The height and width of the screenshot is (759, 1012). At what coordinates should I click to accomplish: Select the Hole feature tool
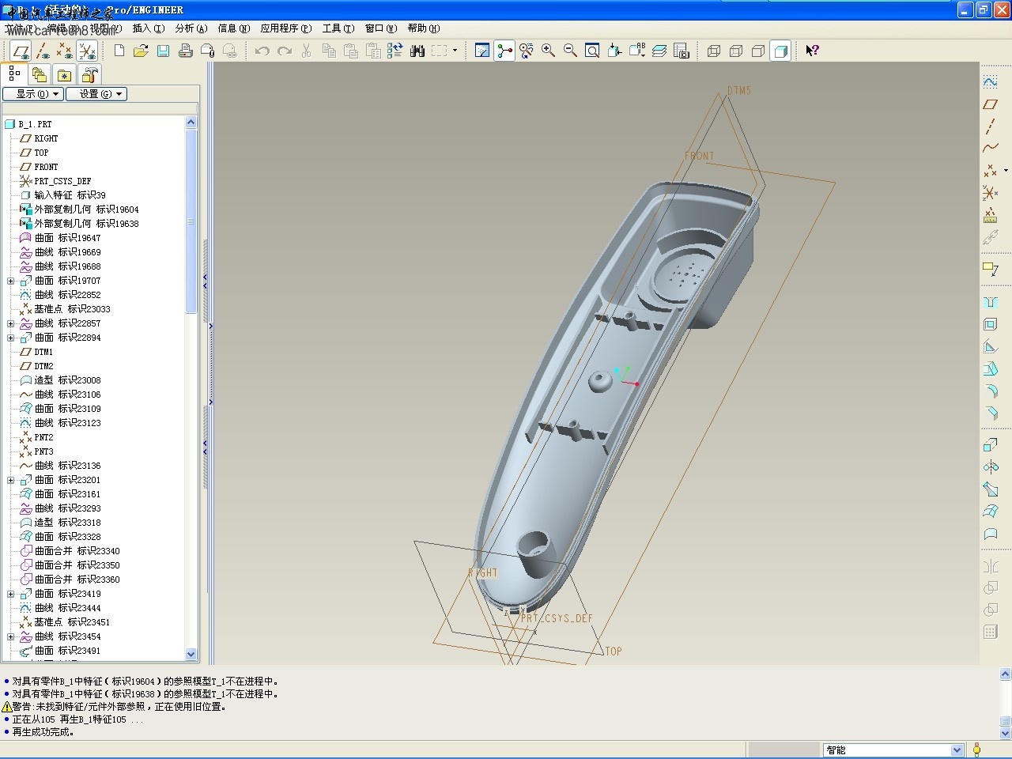[x=990, y=302]
